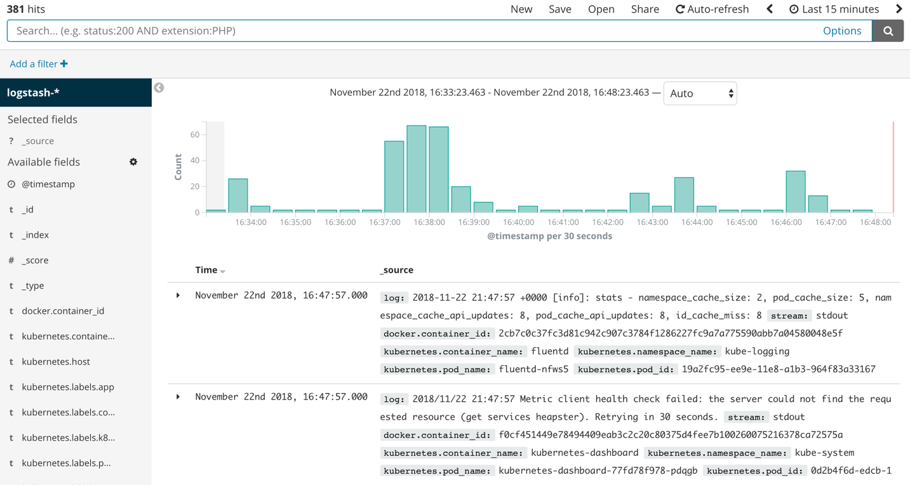Click the search magnifier button
This screenshot has height=485, width=910.
pos(888,30)
